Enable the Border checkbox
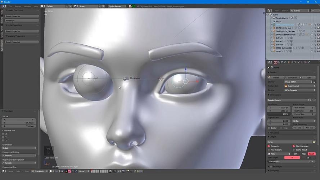This screenshot has width=320, height=180. pyautogui.click(x=269, y=128)
